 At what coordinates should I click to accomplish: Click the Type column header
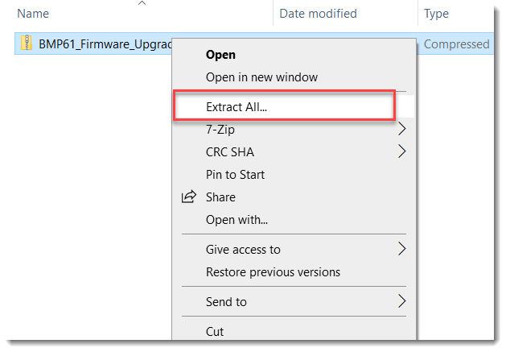coord(436,14)
